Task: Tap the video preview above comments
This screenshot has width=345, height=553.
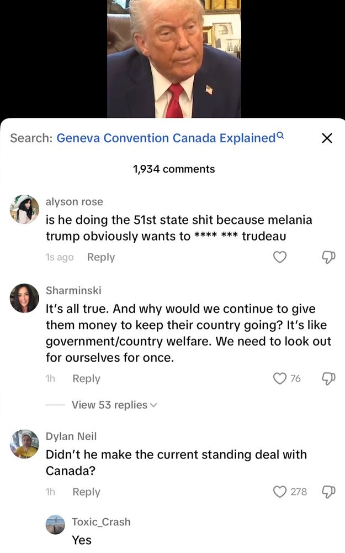Action: click(x=173, y=59)
